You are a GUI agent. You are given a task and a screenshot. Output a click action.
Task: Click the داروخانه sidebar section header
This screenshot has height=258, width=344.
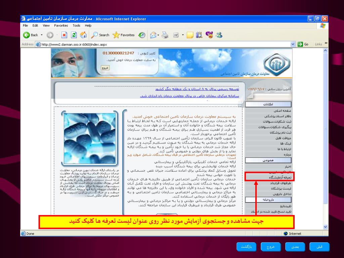click(268, 200)
